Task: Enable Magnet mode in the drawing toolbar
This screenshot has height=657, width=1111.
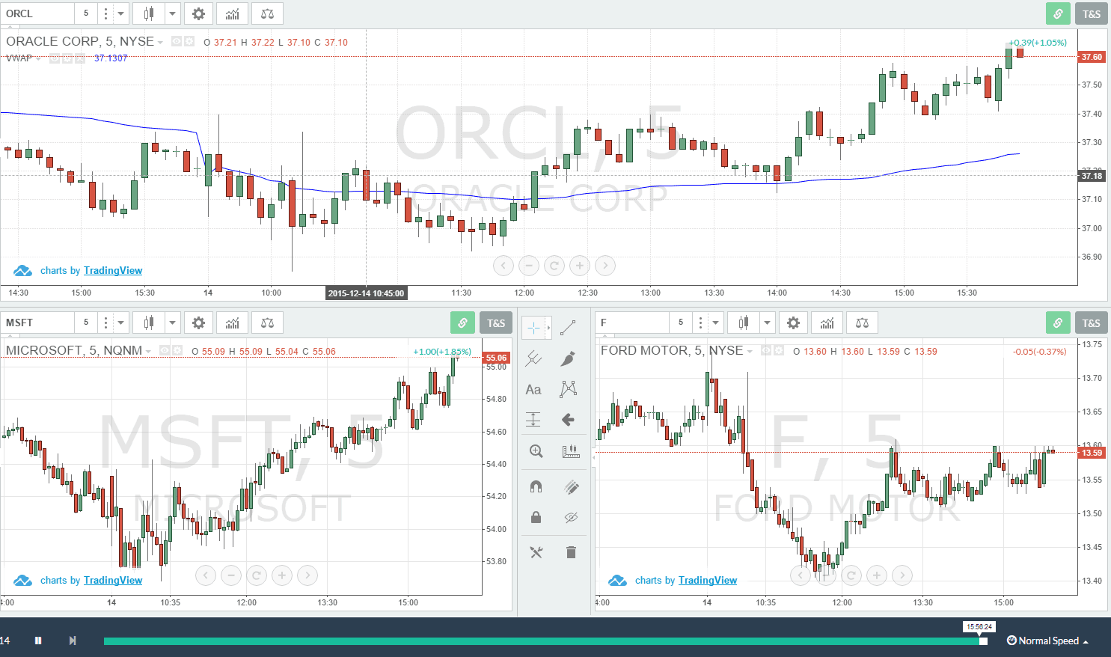Action: click(534, 487)
